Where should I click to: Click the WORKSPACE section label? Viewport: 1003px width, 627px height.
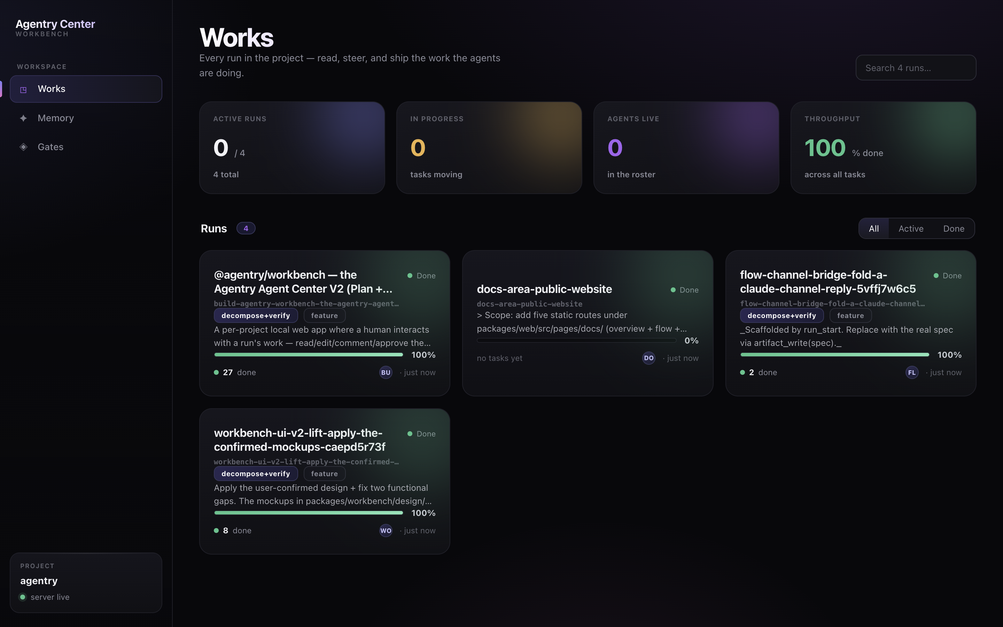click(x=41, y=67)
